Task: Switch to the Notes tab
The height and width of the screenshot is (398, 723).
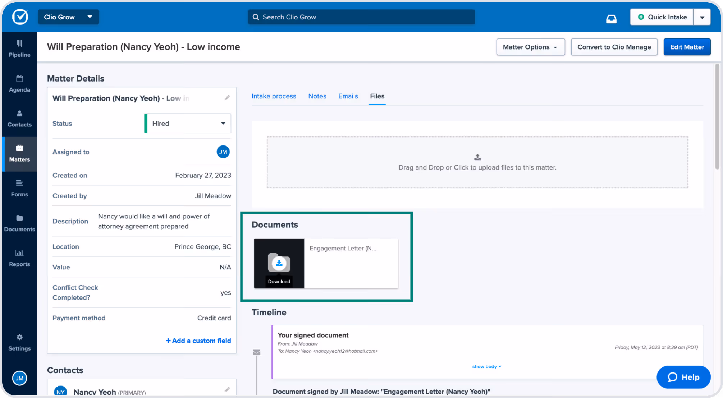Action: 317,96
